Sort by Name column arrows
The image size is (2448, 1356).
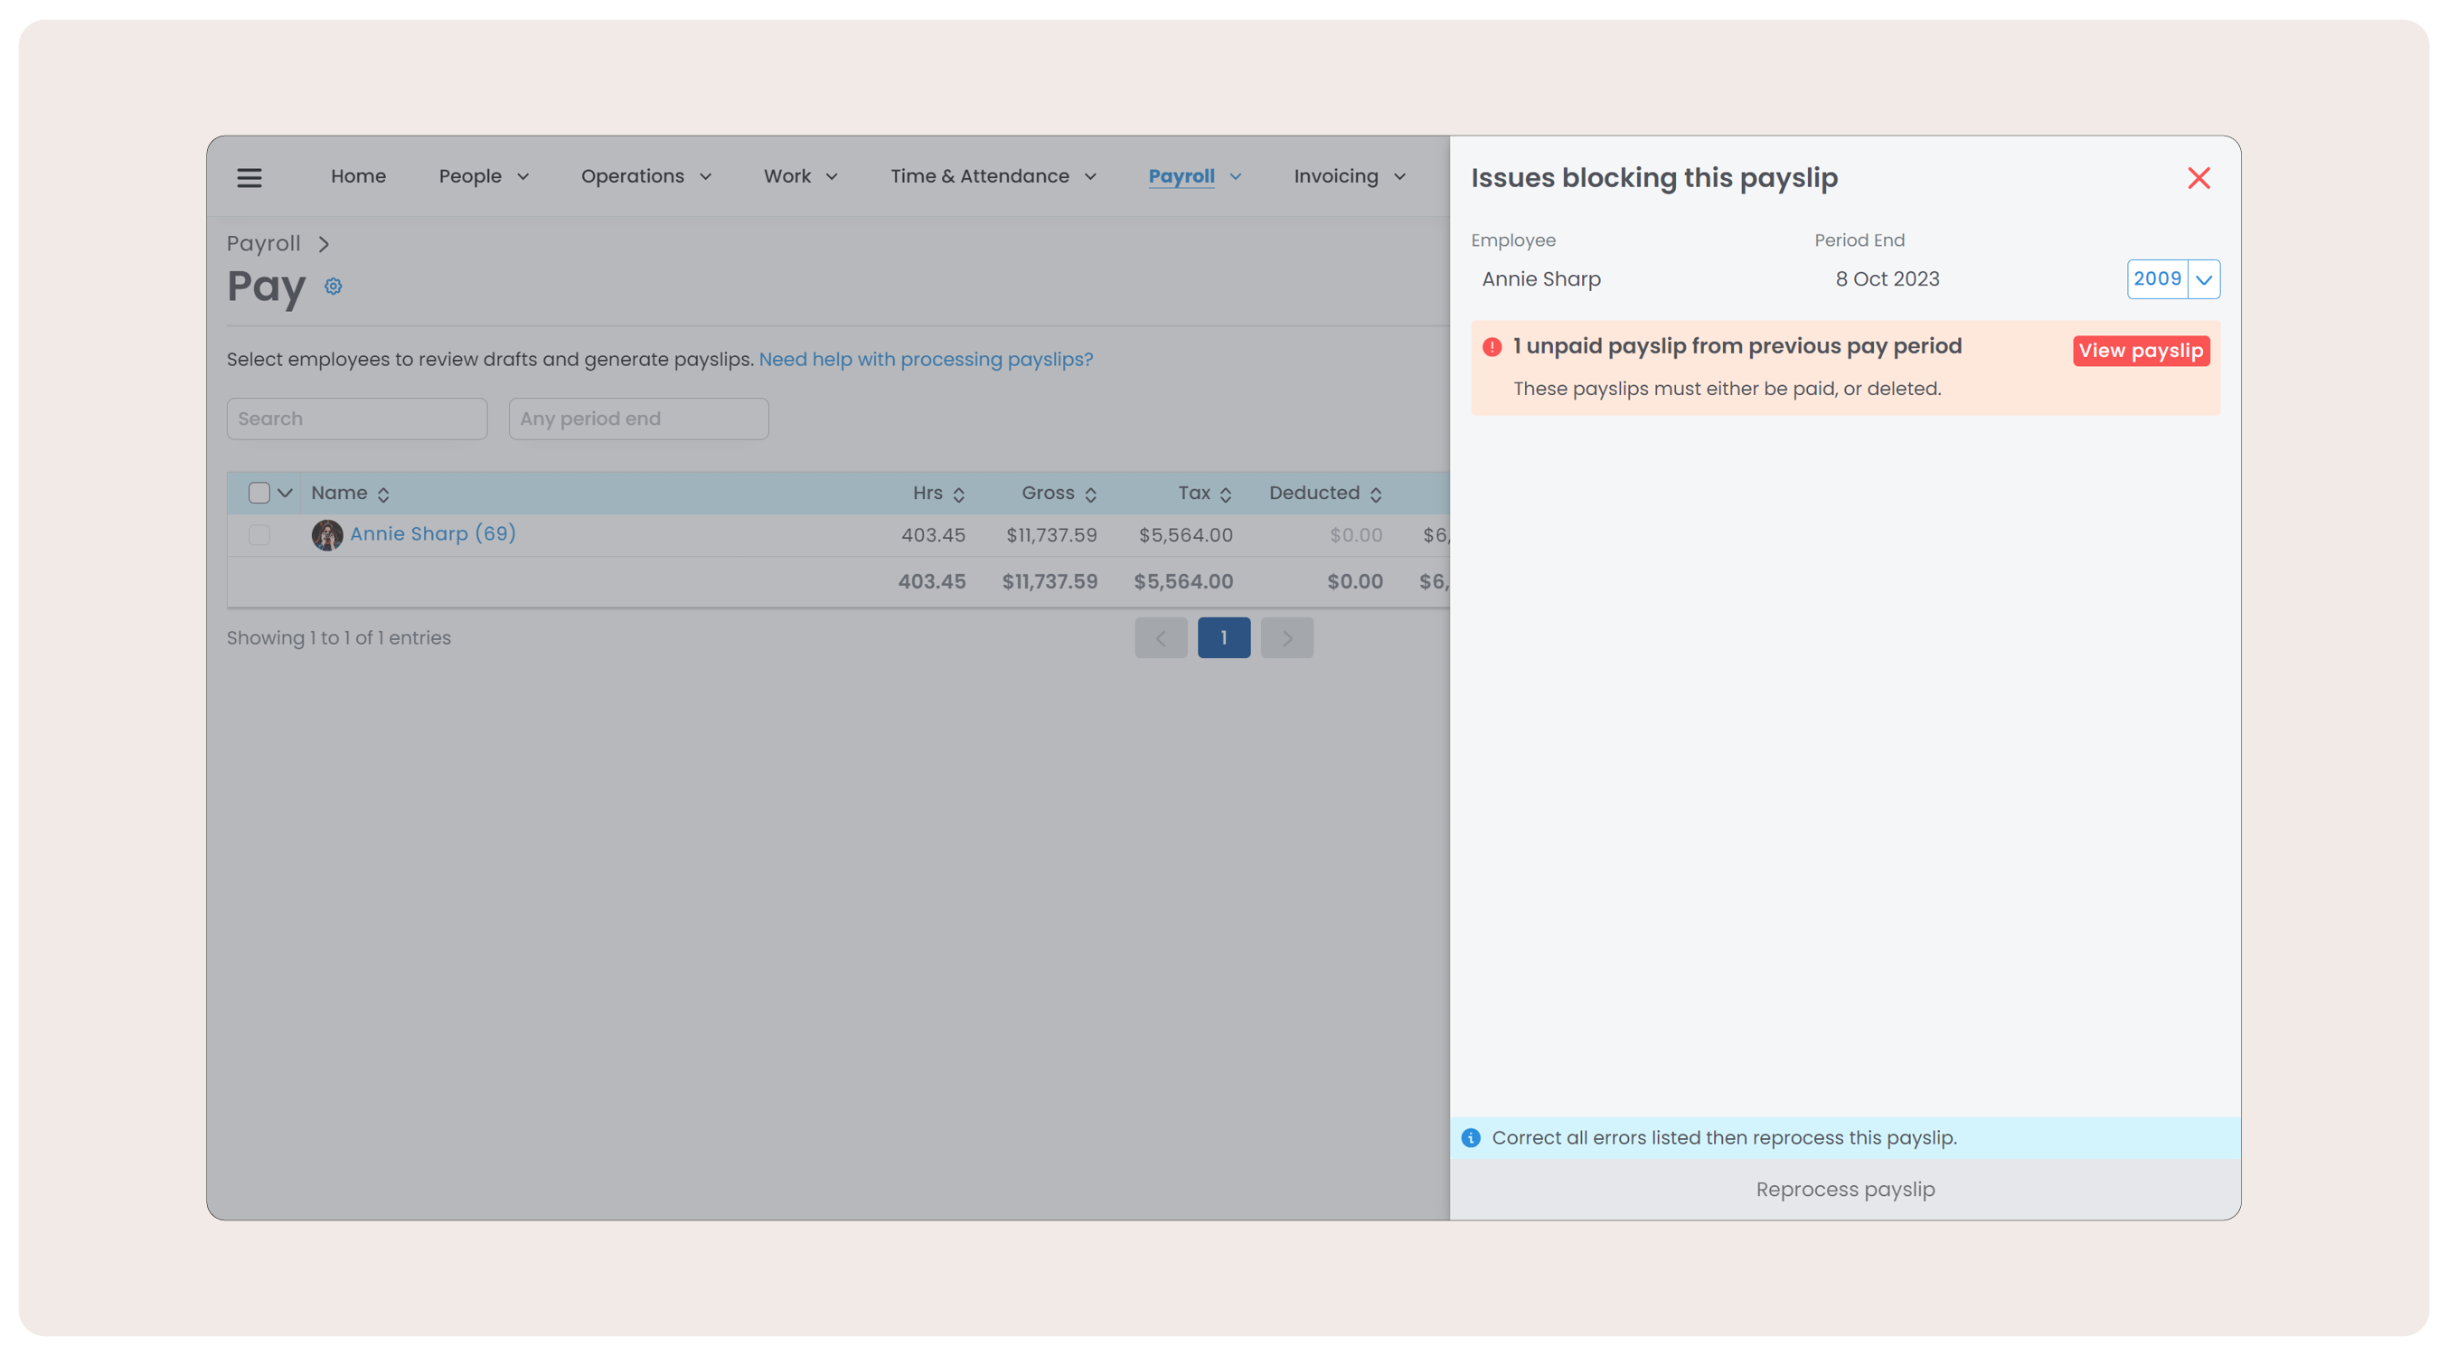click(383, 494)
